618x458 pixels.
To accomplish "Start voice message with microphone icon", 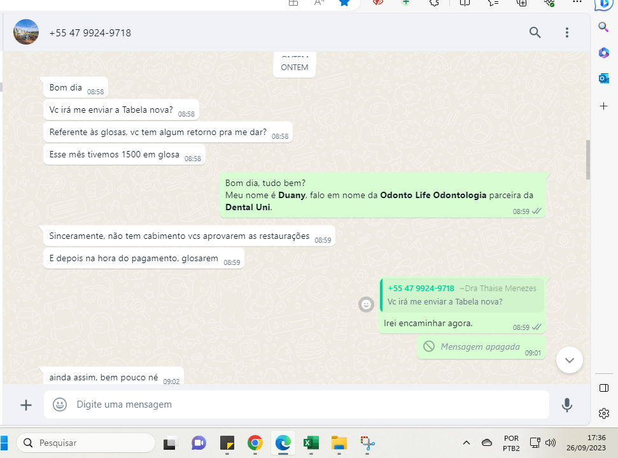I will pyautogui.click(x=566, y=404).
